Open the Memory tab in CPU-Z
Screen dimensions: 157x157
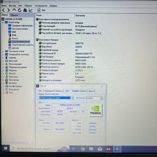click(59, 91)
